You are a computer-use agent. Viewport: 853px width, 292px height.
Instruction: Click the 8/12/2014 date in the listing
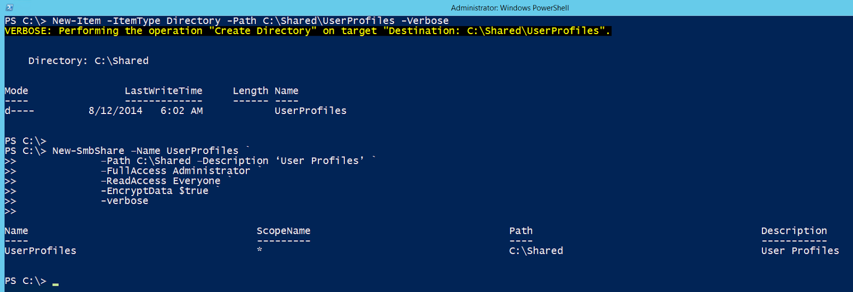click(116, 111)
